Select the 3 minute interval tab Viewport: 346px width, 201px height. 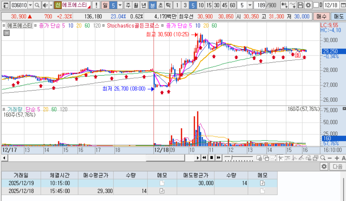tap(185, 5)
